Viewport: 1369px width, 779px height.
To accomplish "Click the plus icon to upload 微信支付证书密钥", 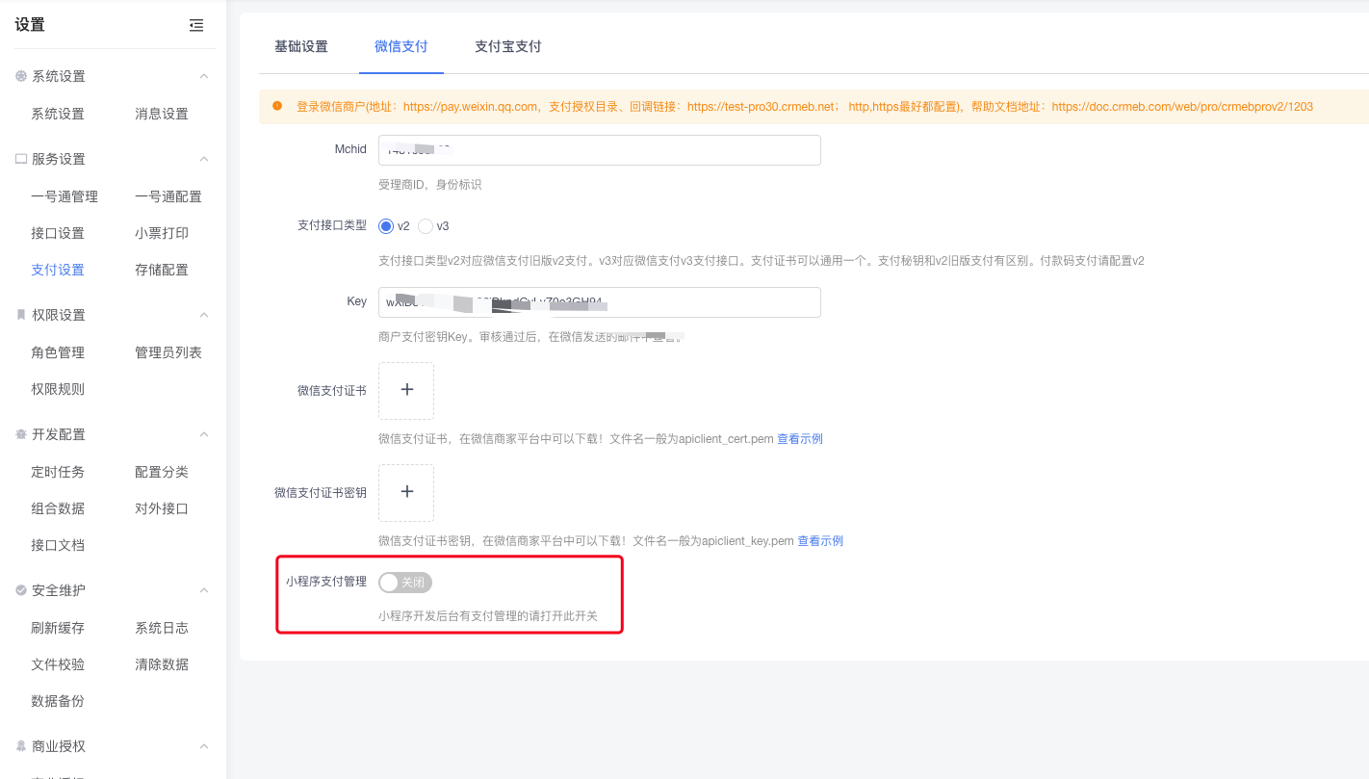I will coord(405,492).
